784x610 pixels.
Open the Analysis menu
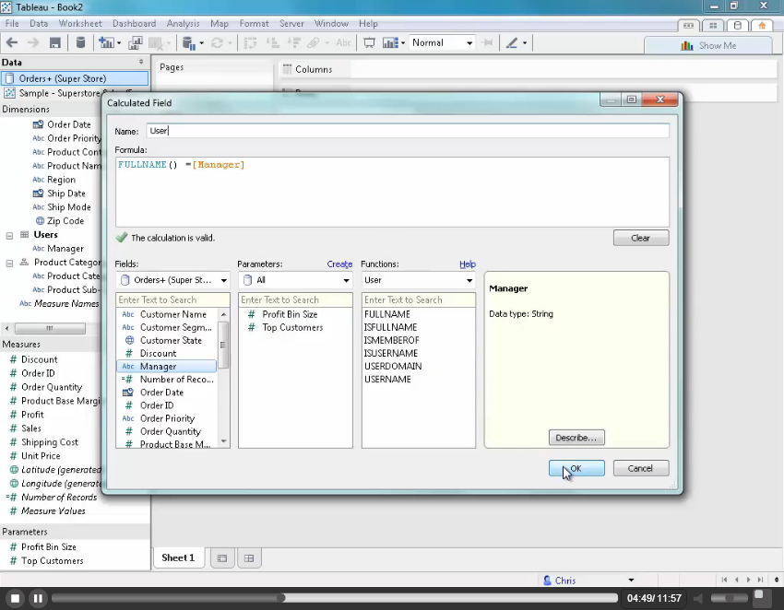(x=183, y=23)
